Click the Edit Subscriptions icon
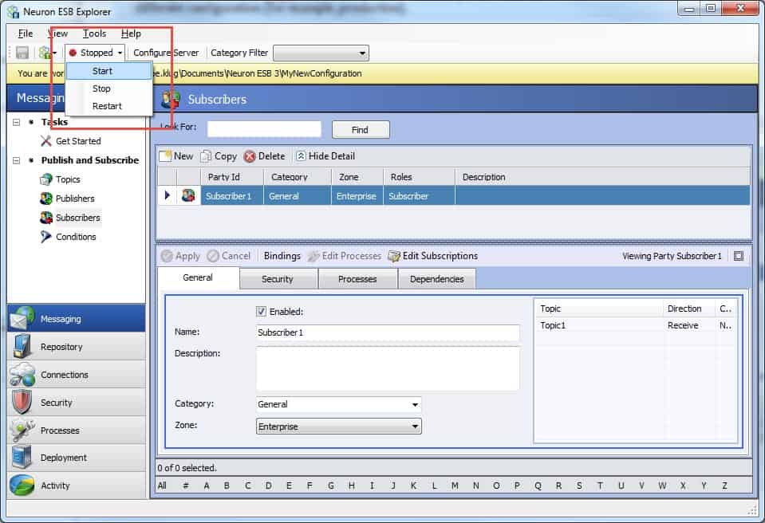Image resolution: width=765 pixels, height=523 pixels. 394,256
